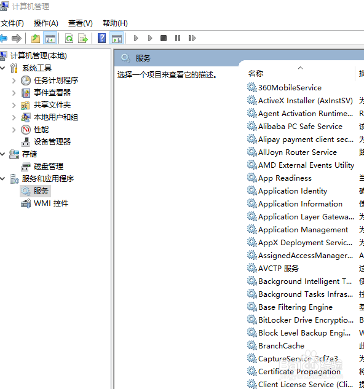This screenshot has height=389, width=364.
Task: Select the WMI 控件 tree item
Action: (x=51, y=203)
